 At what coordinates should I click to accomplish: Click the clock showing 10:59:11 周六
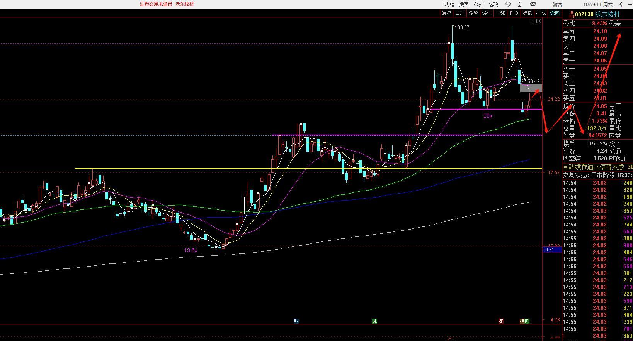pos(598,4)
